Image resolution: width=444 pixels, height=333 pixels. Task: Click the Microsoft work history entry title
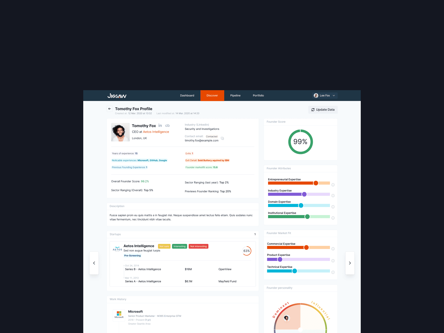pyautogui.click(x=135, y=312)
